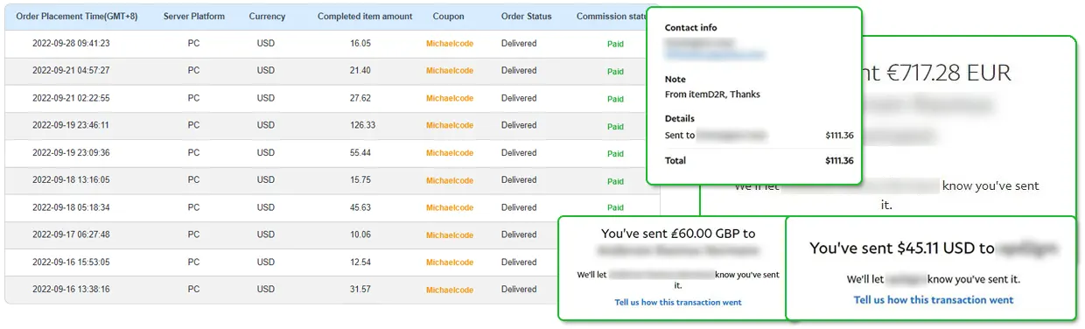Click the amount 16.05
1085x329 pixels.
360,43
